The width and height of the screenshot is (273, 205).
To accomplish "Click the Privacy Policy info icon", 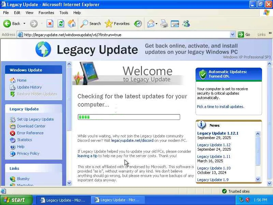I will (13, 153).
